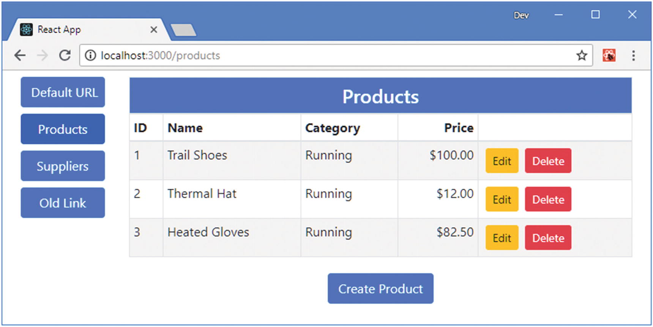
Task: Bookmark page with the star icon
Action: click(x=581, y=55)
